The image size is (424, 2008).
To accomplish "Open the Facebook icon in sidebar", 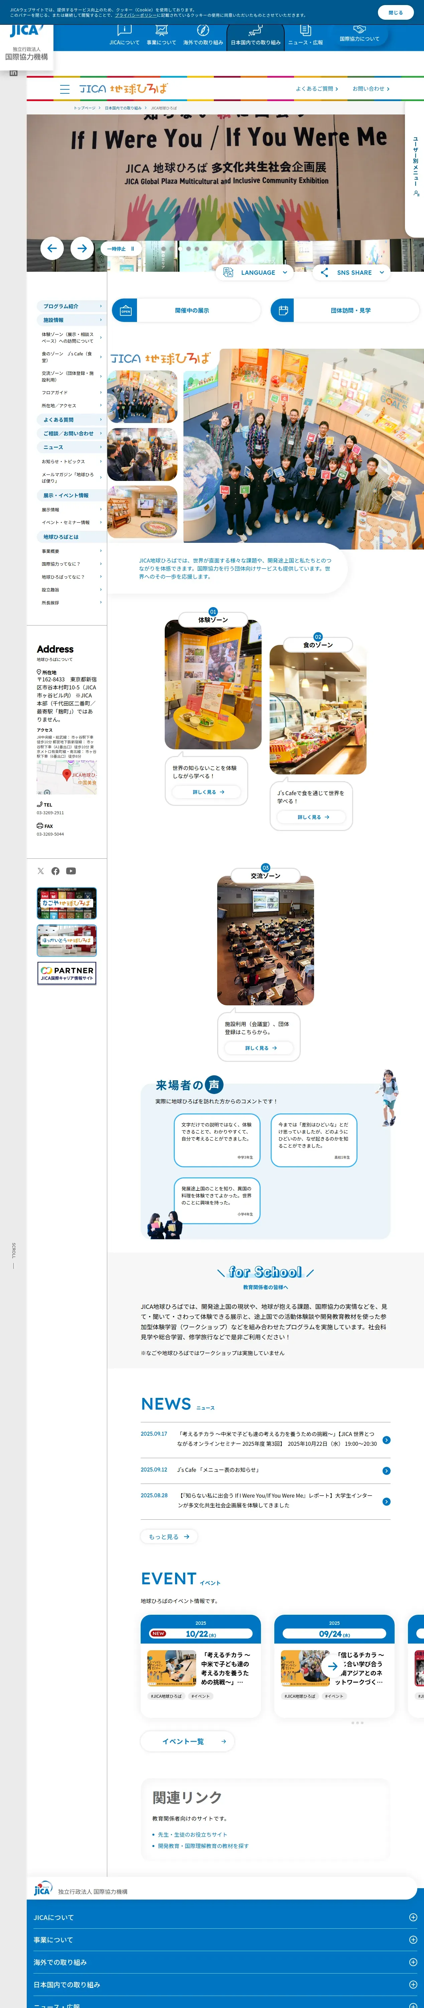I will pos(55,871).
